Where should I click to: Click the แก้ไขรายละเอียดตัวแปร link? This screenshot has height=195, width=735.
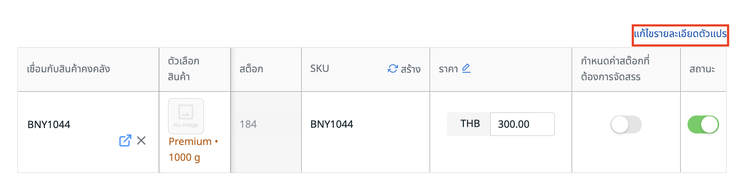(680, 34)
